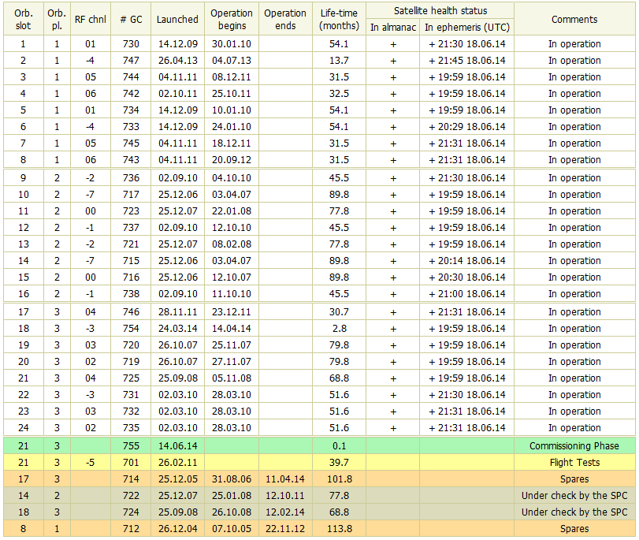The width and height of the screenshot is (639, 540).
Task: Click the 'RF chnl' column header
Action: 90,19
